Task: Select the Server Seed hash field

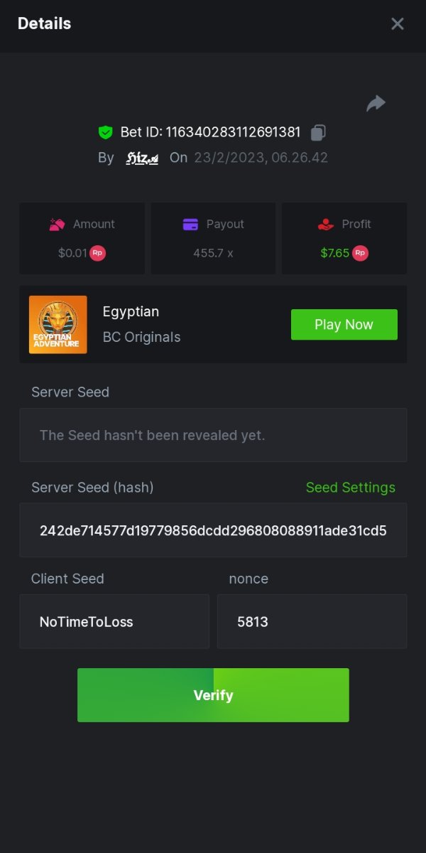Action: pyautogui.click(x=213, y=530)
